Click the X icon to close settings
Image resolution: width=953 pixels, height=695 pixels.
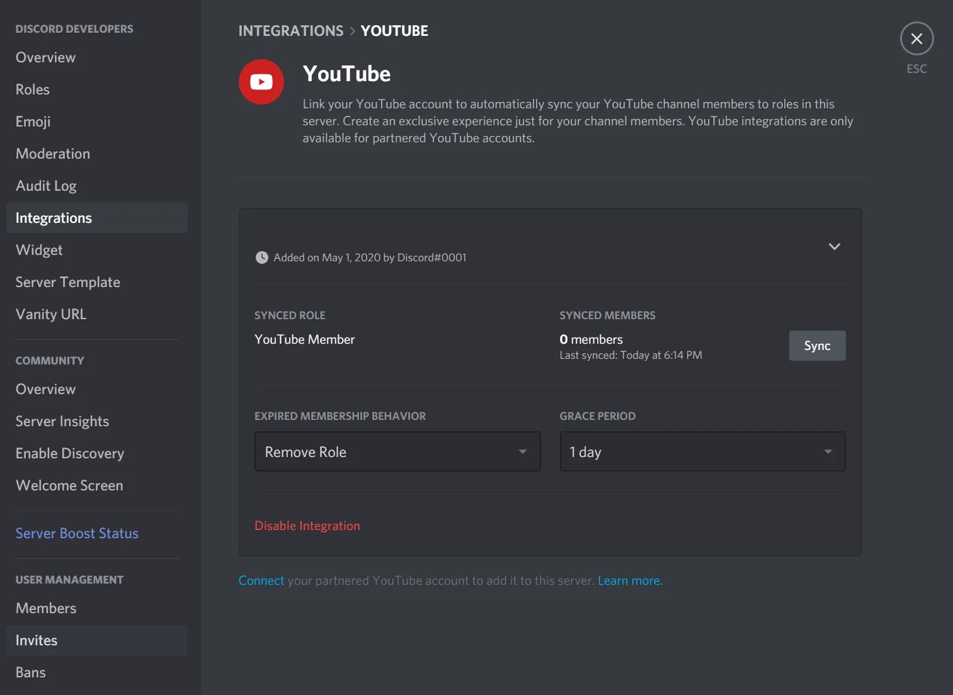pyautogui.click(x=916, y=38)
